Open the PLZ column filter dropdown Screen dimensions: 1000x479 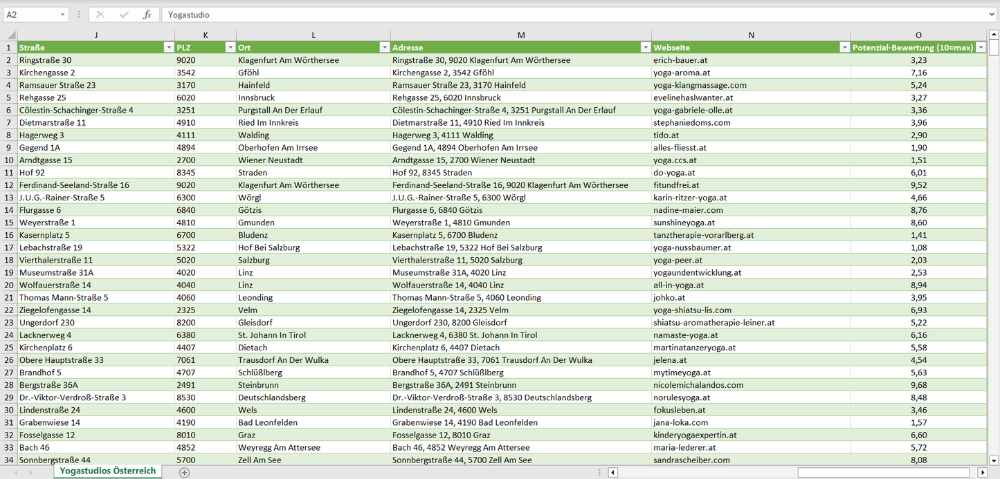tap(230, 48)
